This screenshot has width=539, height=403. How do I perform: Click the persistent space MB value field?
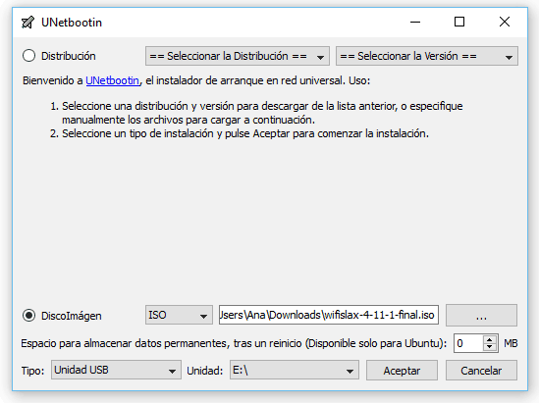click(468, 343)
